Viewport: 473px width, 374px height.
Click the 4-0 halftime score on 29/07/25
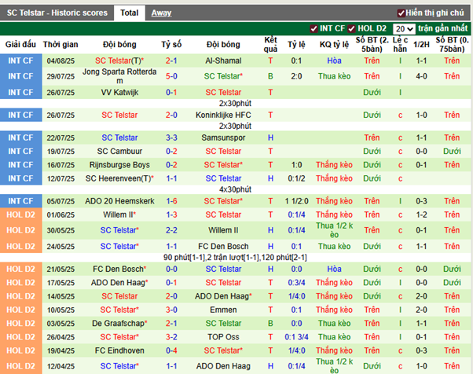(x=421, y=76)
